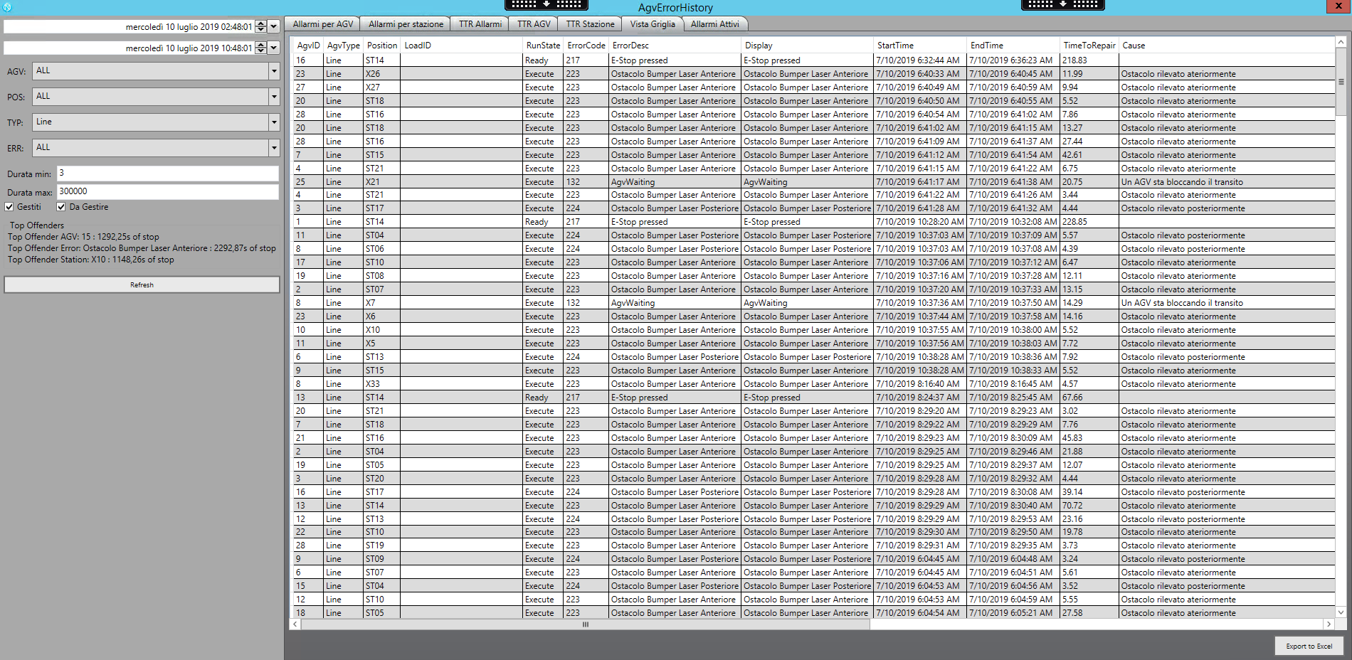
Task: Click the TimeToRepair cell 70.72
Action: (1089, 506)
